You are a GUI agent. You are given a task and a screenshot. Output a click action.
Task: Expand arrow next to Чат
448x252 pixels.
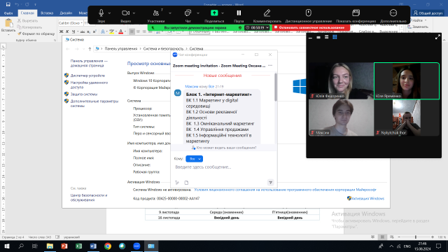tap(197, 13)
